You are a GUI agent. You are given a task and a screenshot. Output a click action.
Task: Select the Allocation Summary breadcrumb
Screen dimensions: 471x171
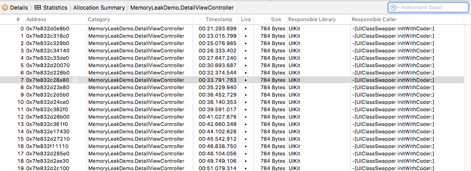click(99, 8)
